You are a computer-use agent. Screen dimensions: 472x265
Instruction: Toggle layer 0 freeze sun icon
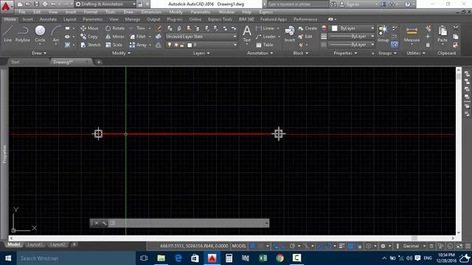176,45
